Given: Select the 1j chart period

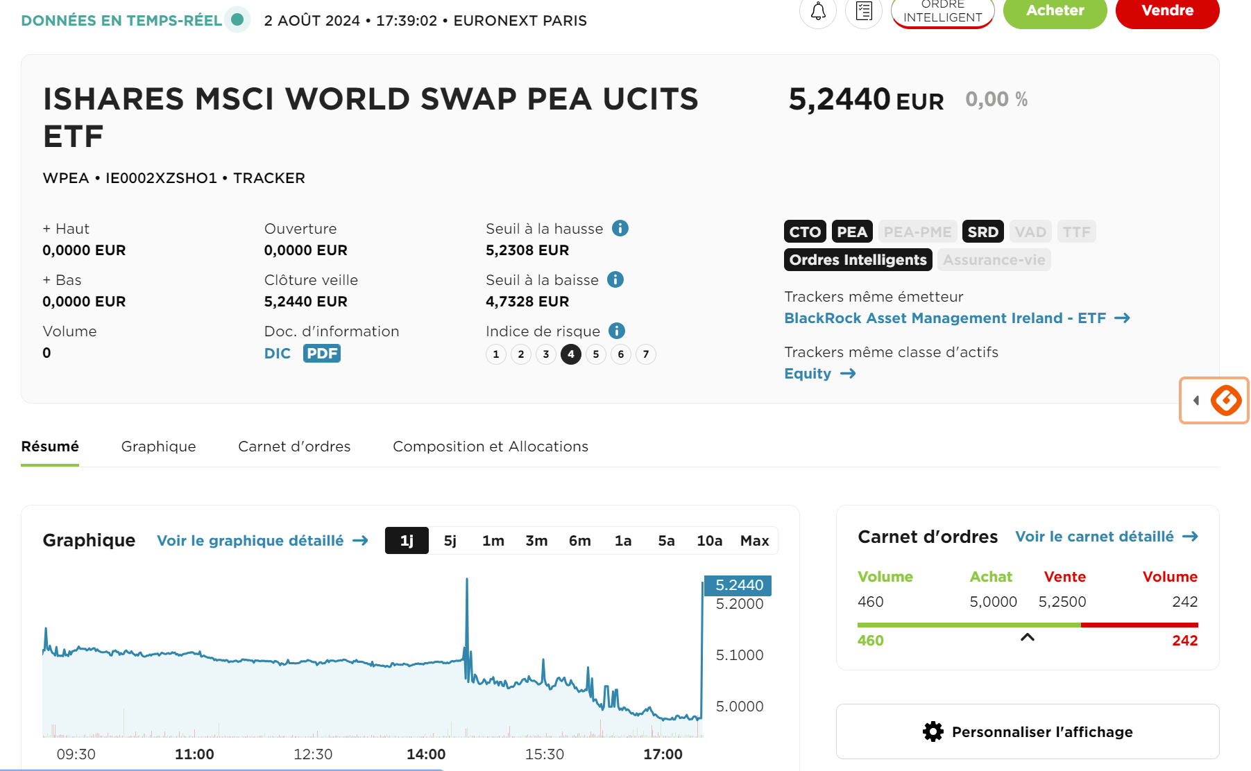Looking at the screenshot, I should coord(407,541).
